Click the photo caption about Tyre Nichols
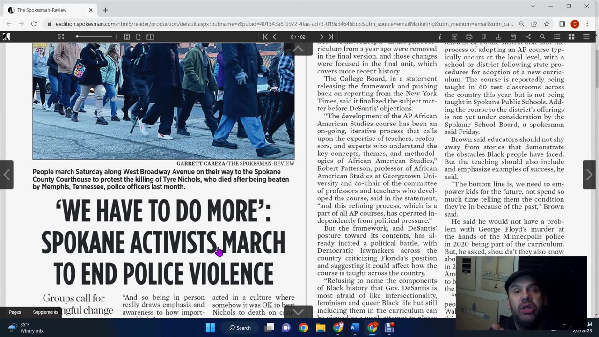Image resolution: width=599 pixels, height=337 pixels. pos(161,179)
